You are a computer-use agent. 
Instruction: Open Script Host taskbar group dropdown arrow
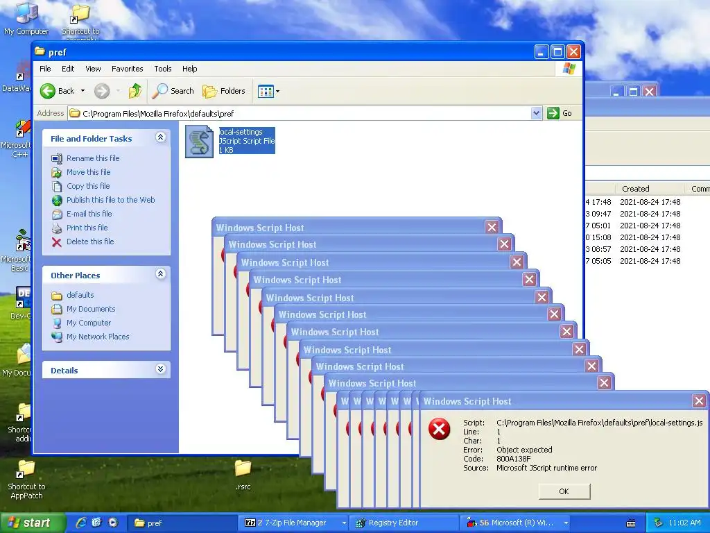click(566, 523)
